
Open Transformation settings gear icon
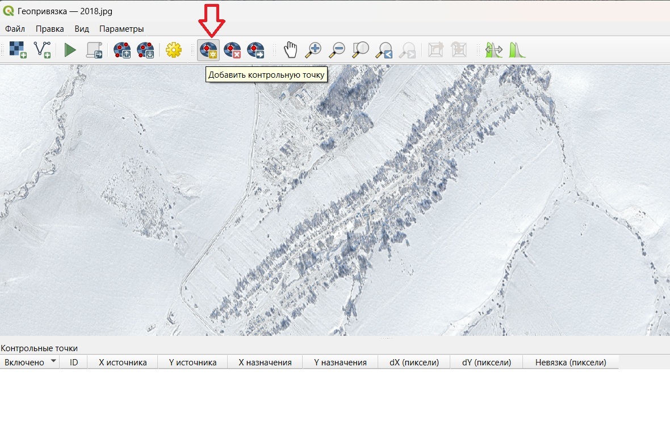coord(174,50)
